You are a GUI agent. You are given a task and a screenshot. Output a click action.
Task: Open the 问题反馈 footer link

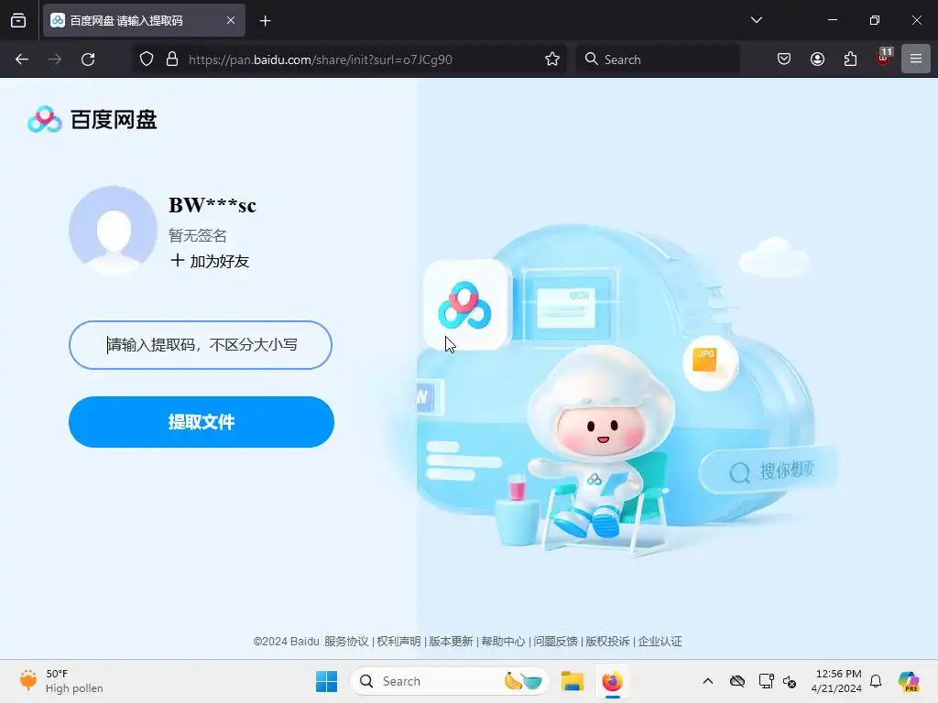click(555, 642)
